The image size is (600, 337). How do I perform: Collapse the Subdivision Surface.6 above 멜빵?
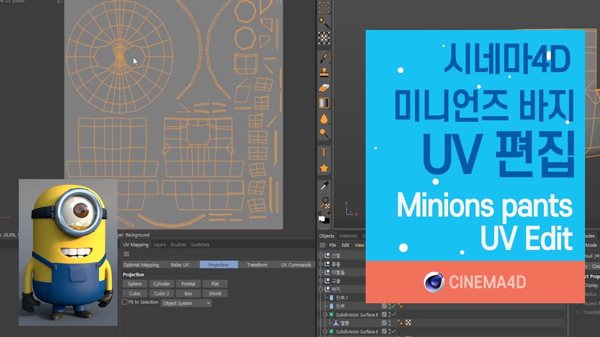pyautogui.click(x=325, y=315)
